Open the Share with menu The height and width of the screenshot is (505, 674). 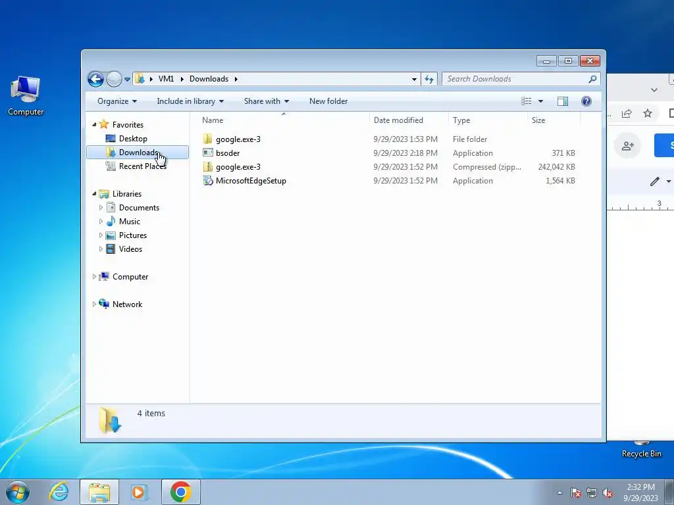[x=266, y=101]
